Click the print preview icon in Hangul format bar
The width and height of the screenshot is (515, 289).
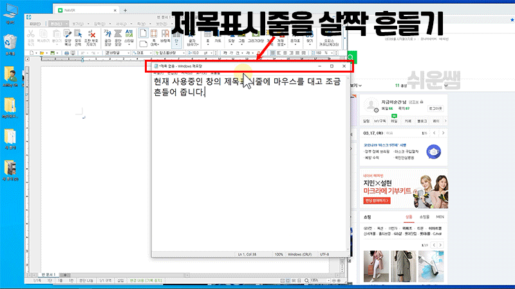(x=73, y=53)
